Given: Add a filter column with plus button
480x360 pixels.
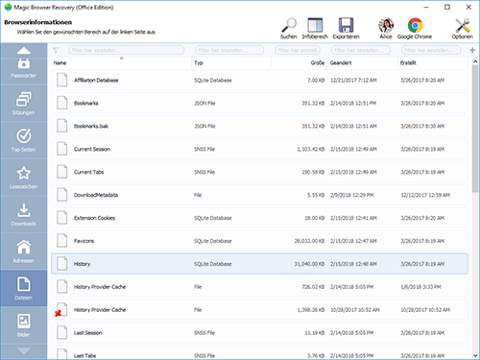Looking at the screenshot, I should [472, 50].
